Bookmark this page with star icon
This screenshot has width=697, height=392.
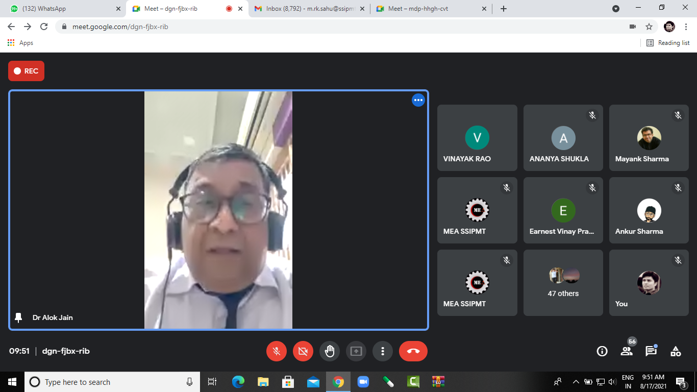649,27
